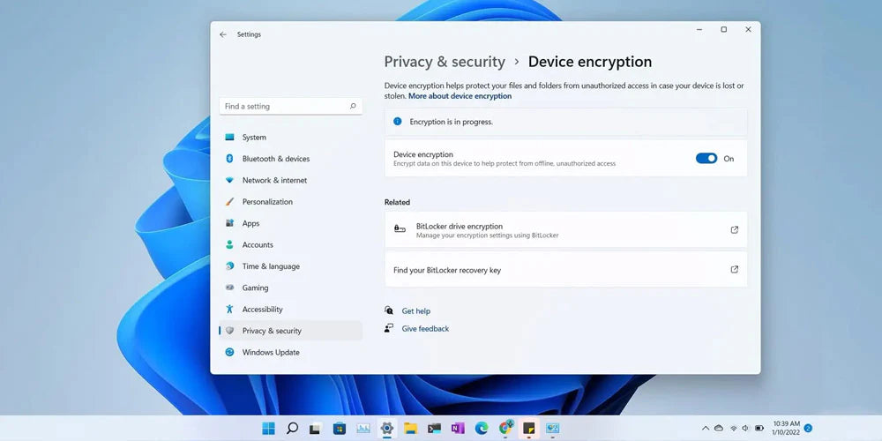Open Find your BitLocker recovery key

coord(447,270)
